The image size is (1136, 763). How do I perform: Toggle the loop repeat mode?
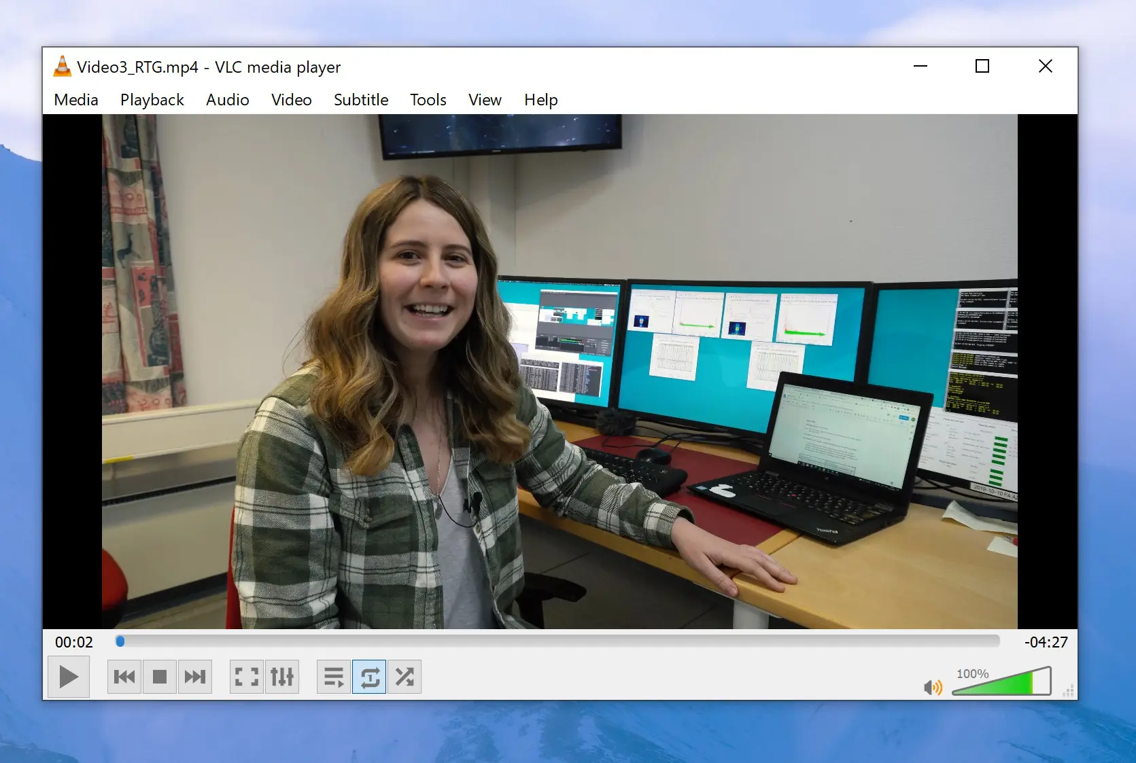(x=369, y=677)
